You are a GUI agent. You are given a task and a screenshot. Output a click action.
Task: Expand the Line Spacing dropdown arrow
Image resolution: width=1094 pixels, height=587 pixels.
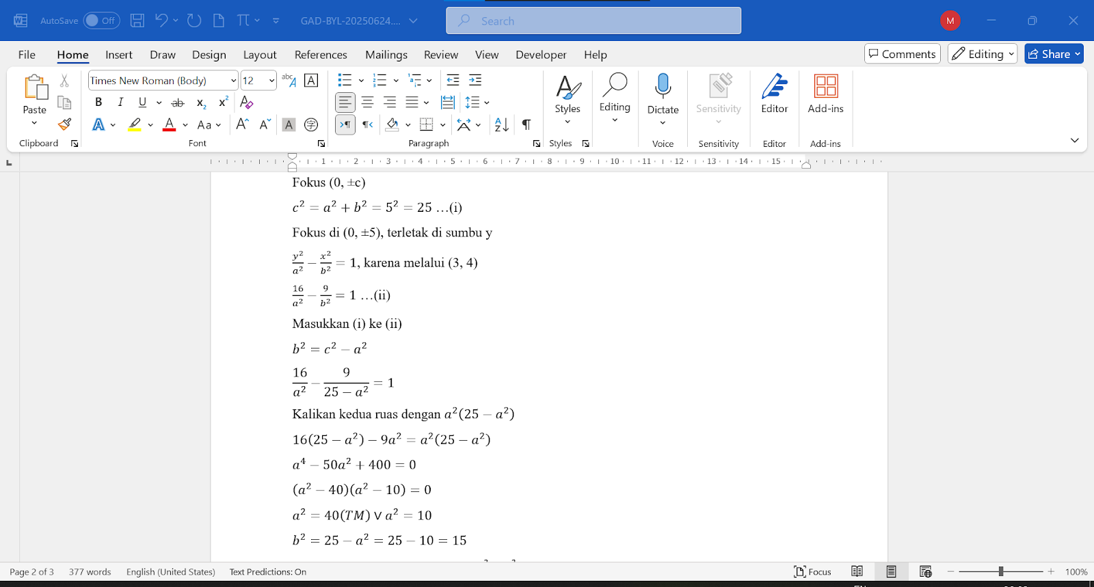[x=487, y=103]
